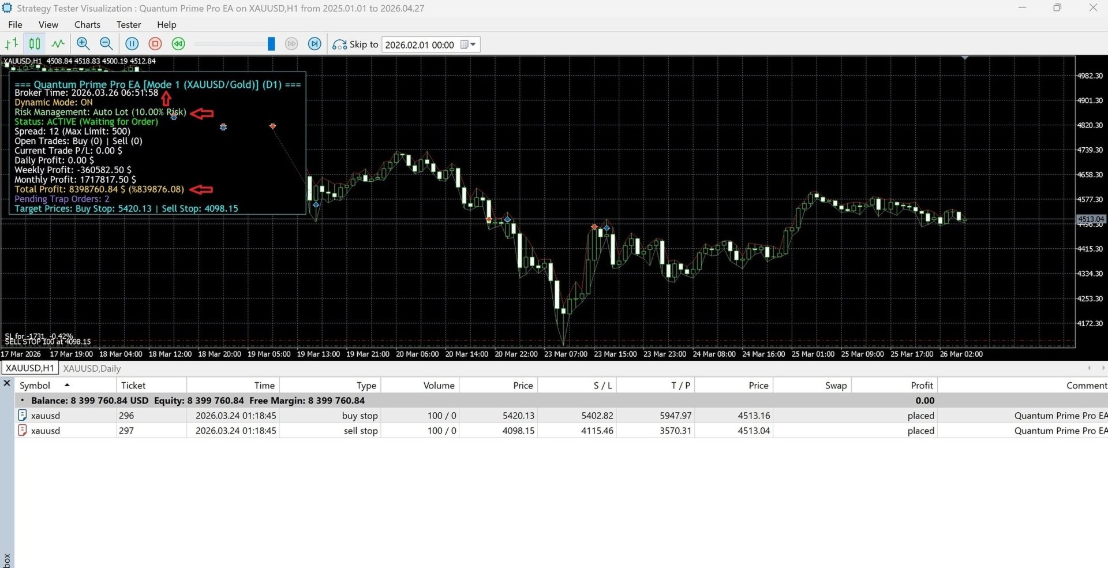Switch to the XAUUSD,Daily chart tab
Screen dimensions: 1108x568
pyautogui.click(x=92, y=368)
